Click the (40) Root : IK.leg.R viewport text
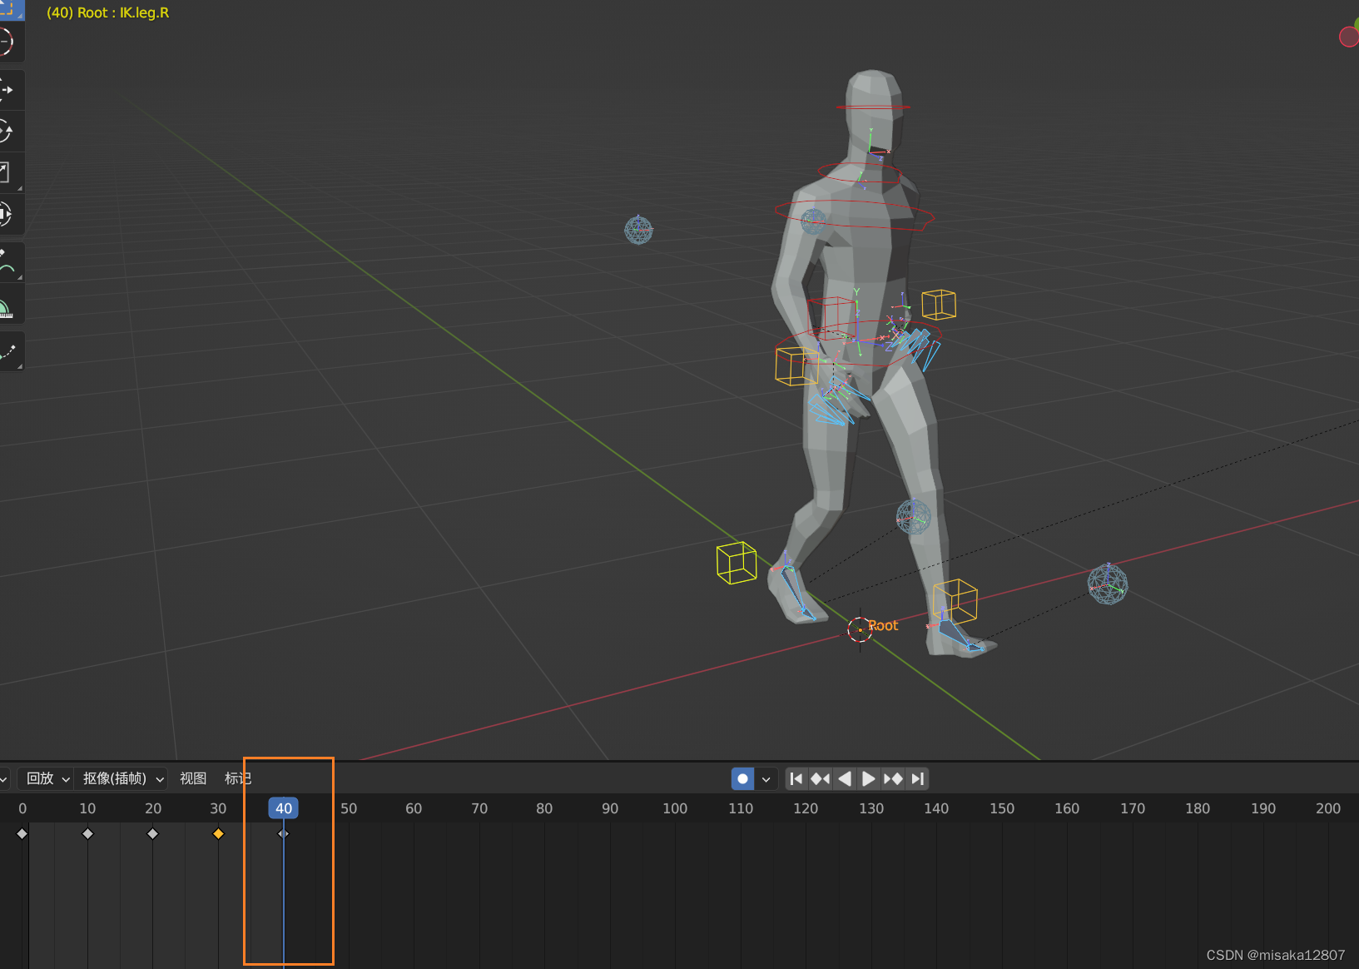Screen dimensions: 1359x969 pos(107,13)
